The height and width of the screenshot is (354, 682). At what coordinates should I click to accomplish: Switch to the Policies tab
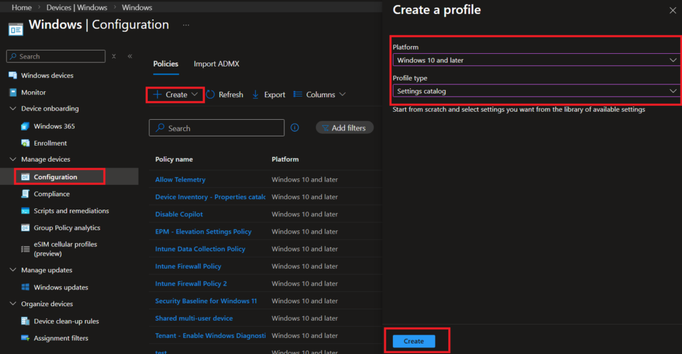pos(166,64)
